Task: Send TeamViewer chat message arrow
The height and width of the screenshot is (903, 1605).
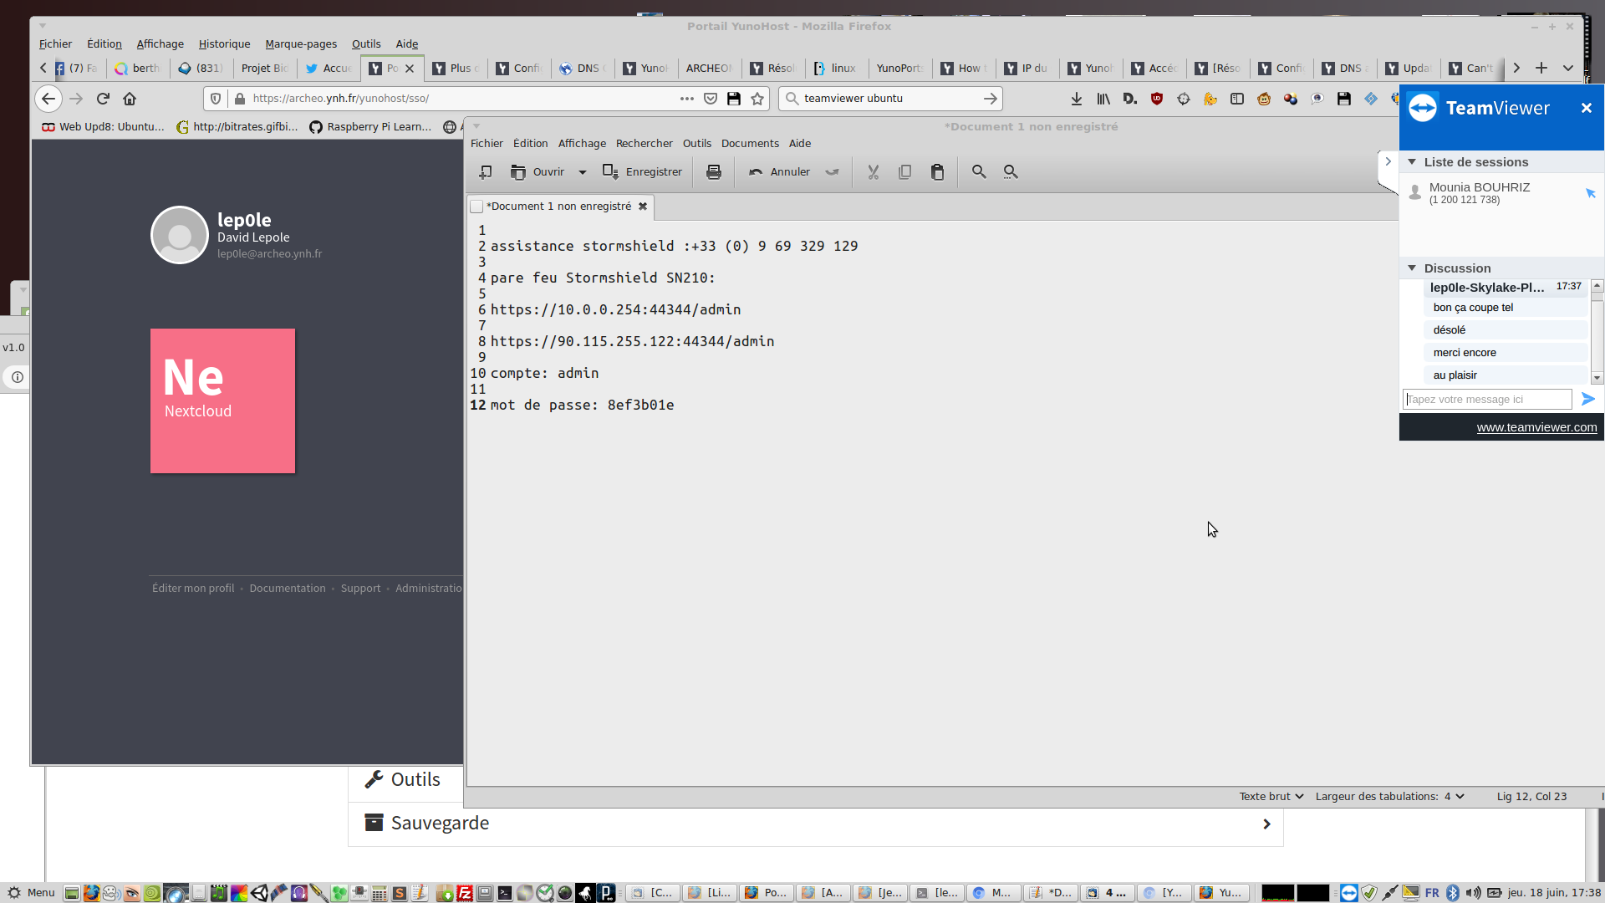Action: coord(1587,400)
